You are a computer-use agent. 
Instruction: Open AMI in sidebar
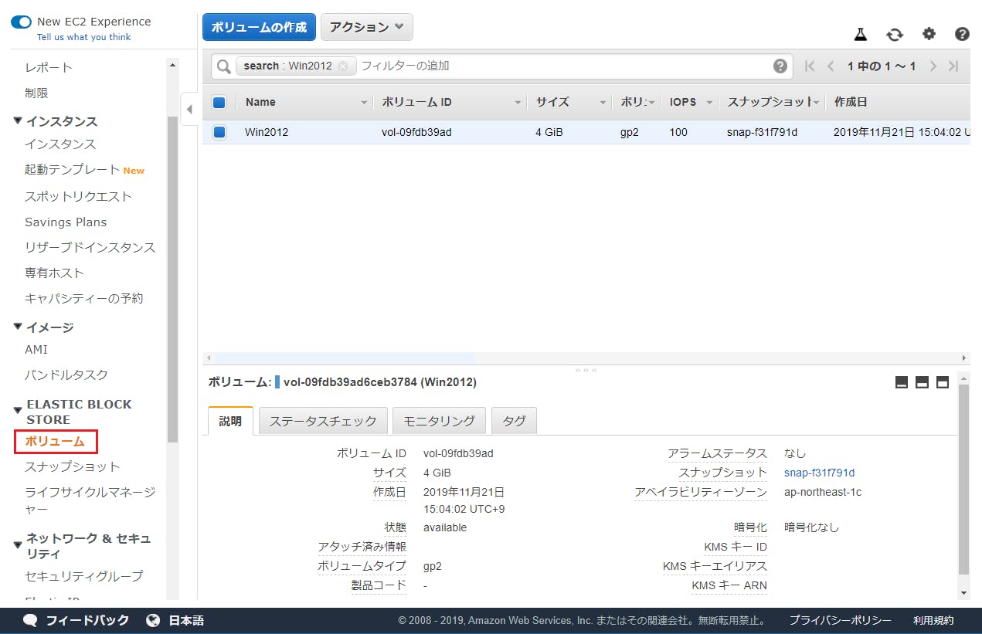click(x=36, y=349)
